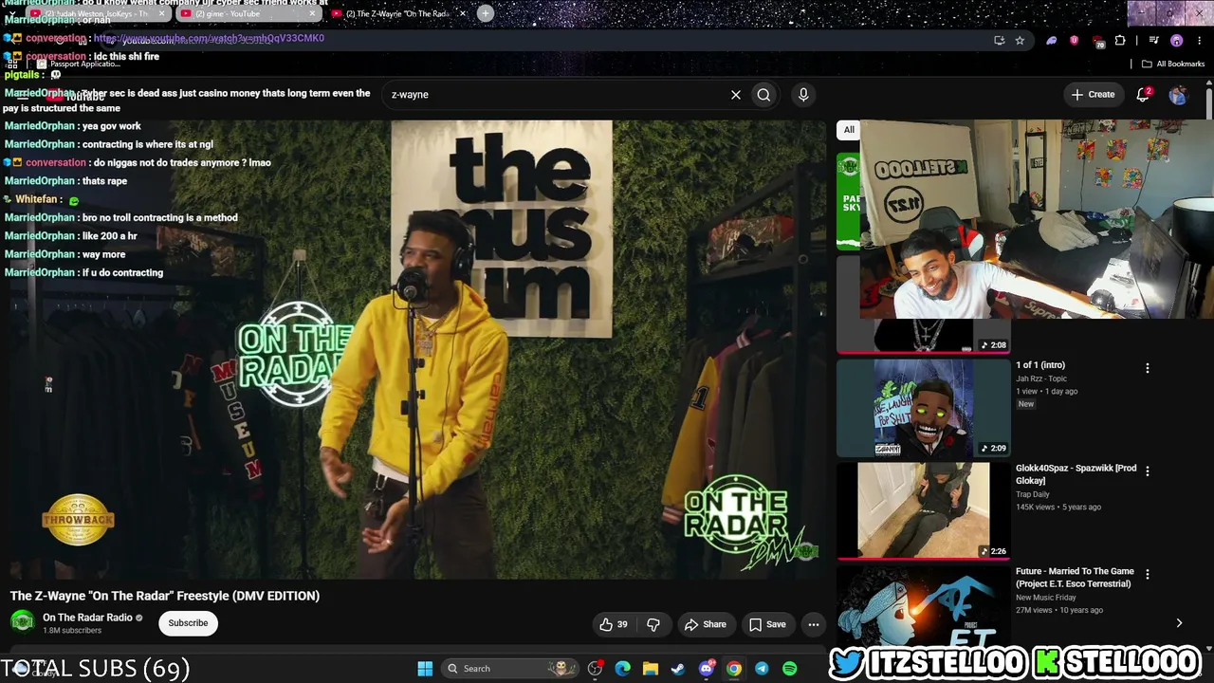Open Steam from taskbar
This screenshot has height=683, width=1214.
[x=677, y=669]
